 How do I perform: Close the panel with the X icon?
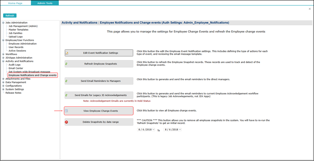click(309, 9)
